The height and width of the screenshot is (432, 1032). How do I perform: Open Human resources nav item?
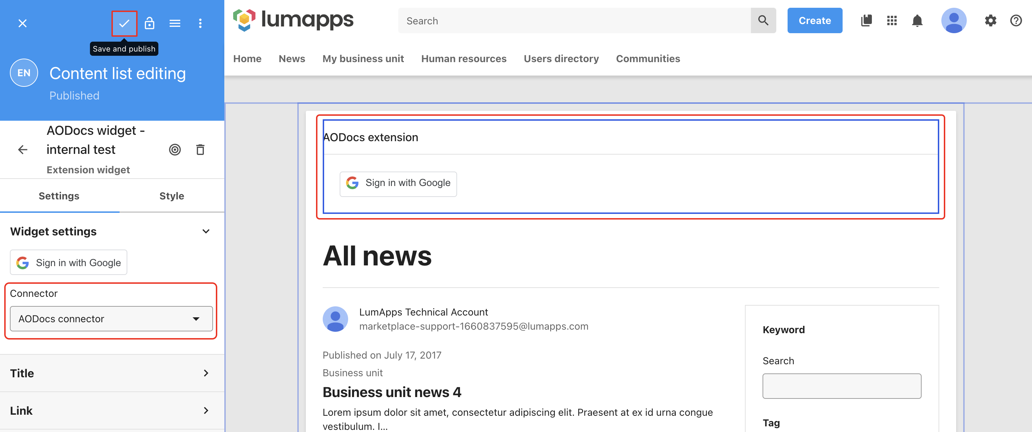pos(463,59)
